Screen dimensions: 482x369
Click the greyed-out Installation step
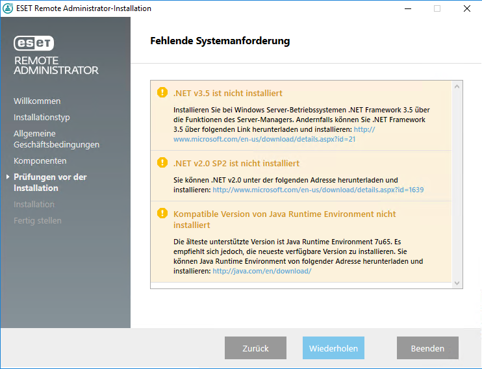coord(34,205)
